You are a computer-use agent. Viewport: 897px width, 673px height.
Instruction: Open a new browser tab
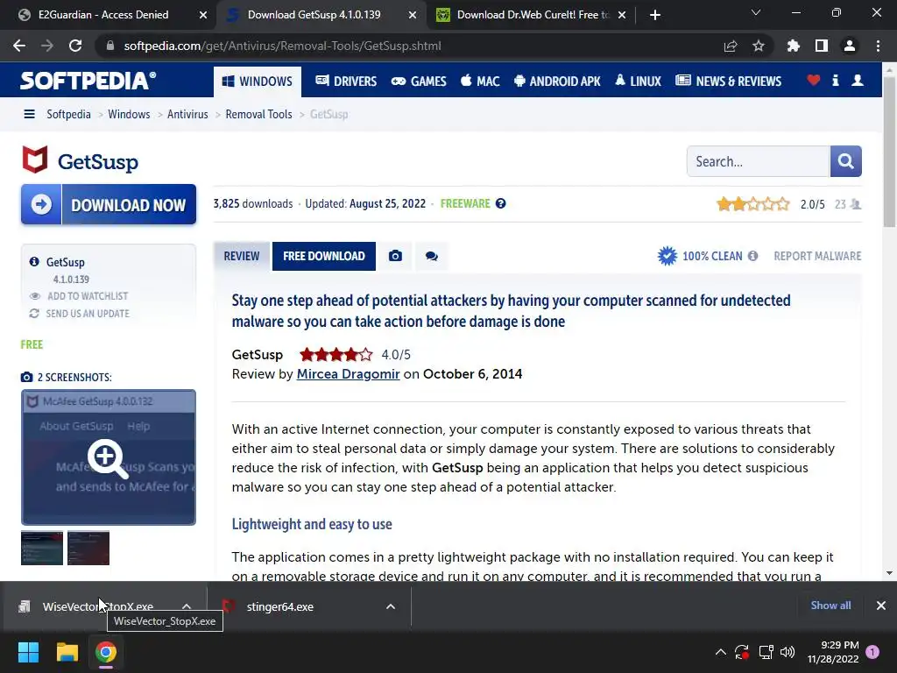[655, 15]
